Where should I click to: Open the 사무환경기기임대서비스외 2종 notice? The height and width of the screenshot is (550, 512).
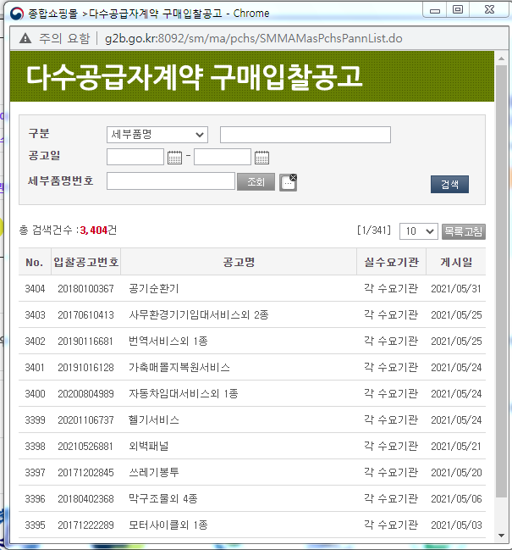click(x=199, y=315)
